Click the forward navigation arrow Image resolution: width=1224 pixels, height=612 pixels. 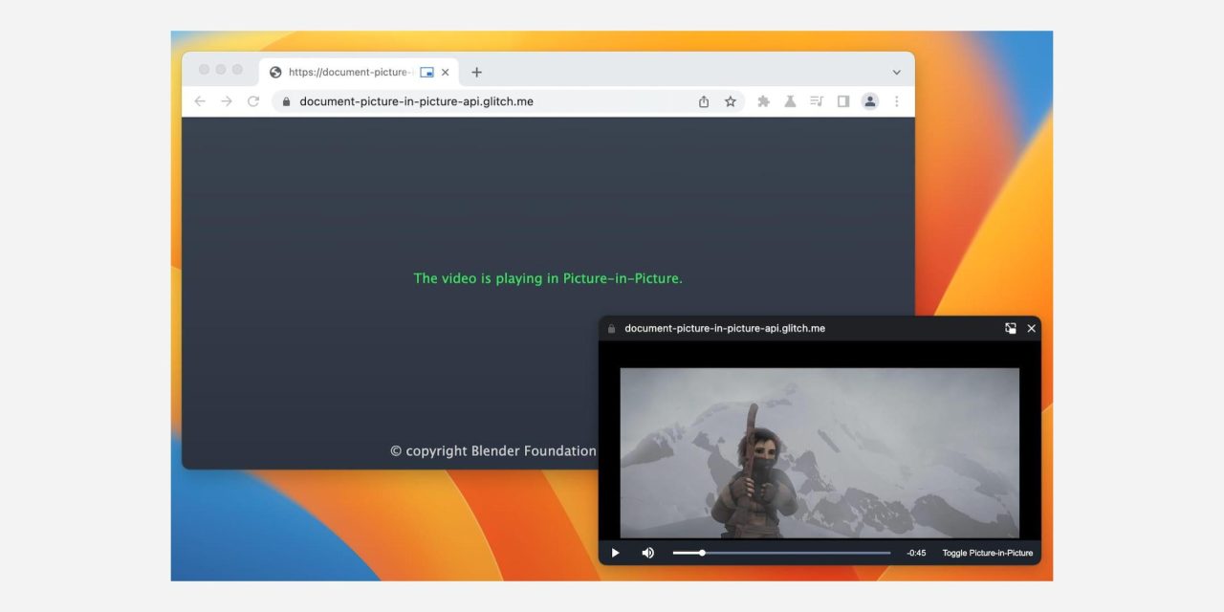click(227, 101)
